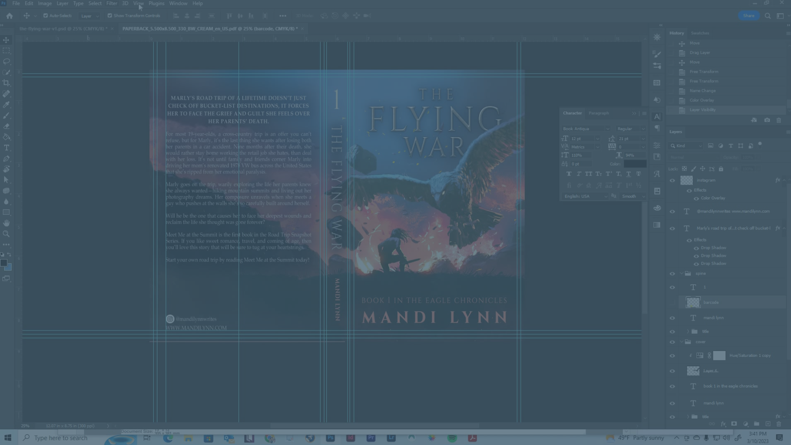Select the Hand tool
The height and width of the screenshot is (445, 791).
[6, 223]
